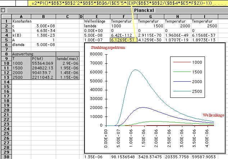Click cell with value 1.38E-23

tap(44, 35)
